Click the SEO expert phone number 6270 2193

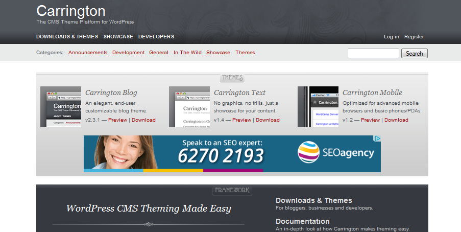pos(221,156)
